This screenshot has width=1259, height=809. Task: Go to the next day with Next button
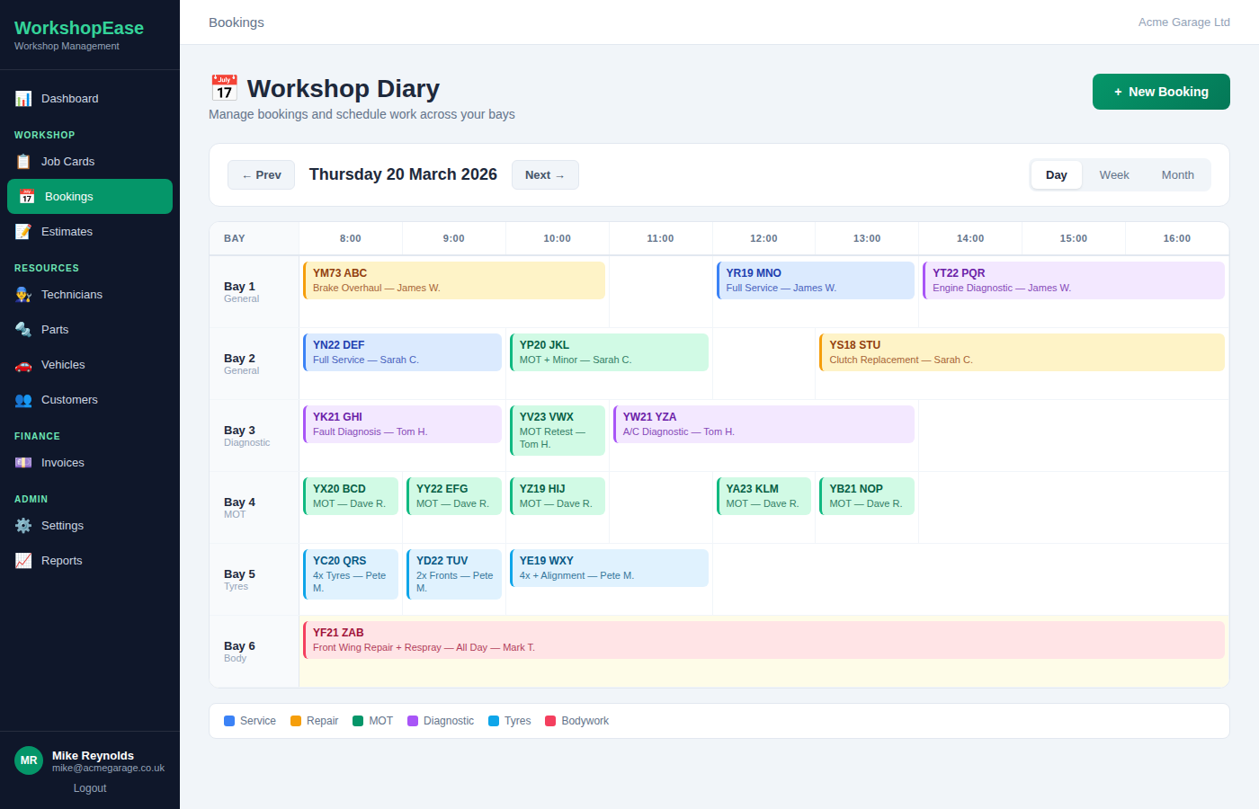(x=545, y=174)
